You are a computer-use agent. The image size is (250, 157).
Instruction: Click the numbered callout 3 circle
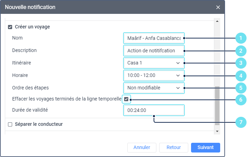point(241,63)
